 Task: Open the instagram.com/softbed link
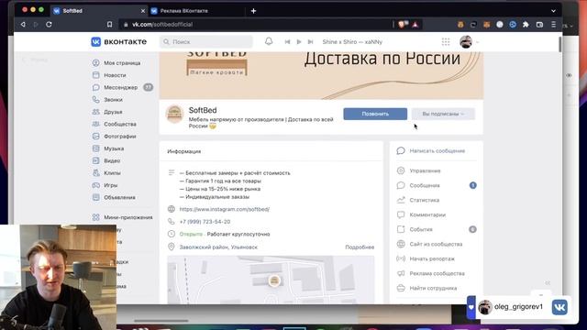[224, 209]
